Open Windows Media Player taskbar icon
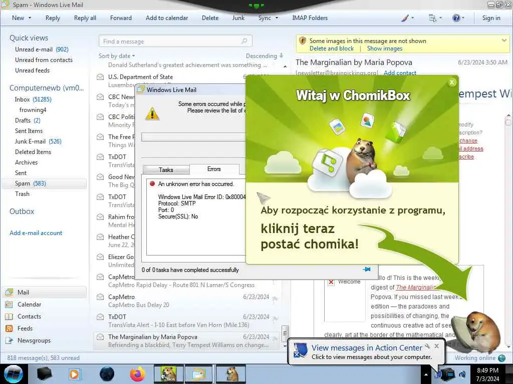This screenshot has height=384, width=513. (75, 374)
